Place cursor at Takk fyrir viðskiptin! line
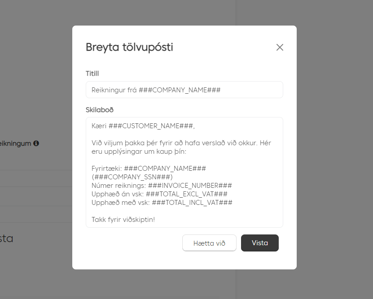Screen dimensions: 373x299 pyautogui.click(x=123, y=220)
